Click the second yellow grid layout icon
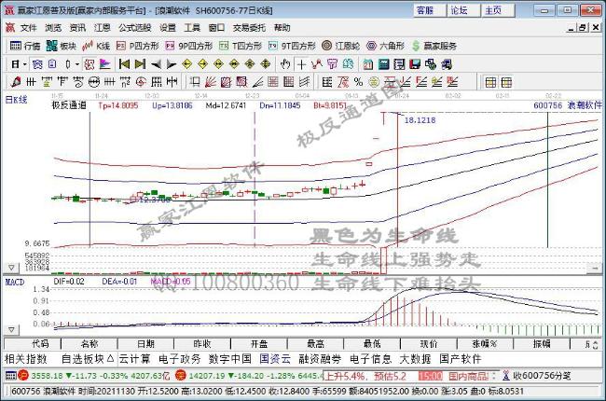The width and height of the screenshot is (606, 401). click(506, 82)
